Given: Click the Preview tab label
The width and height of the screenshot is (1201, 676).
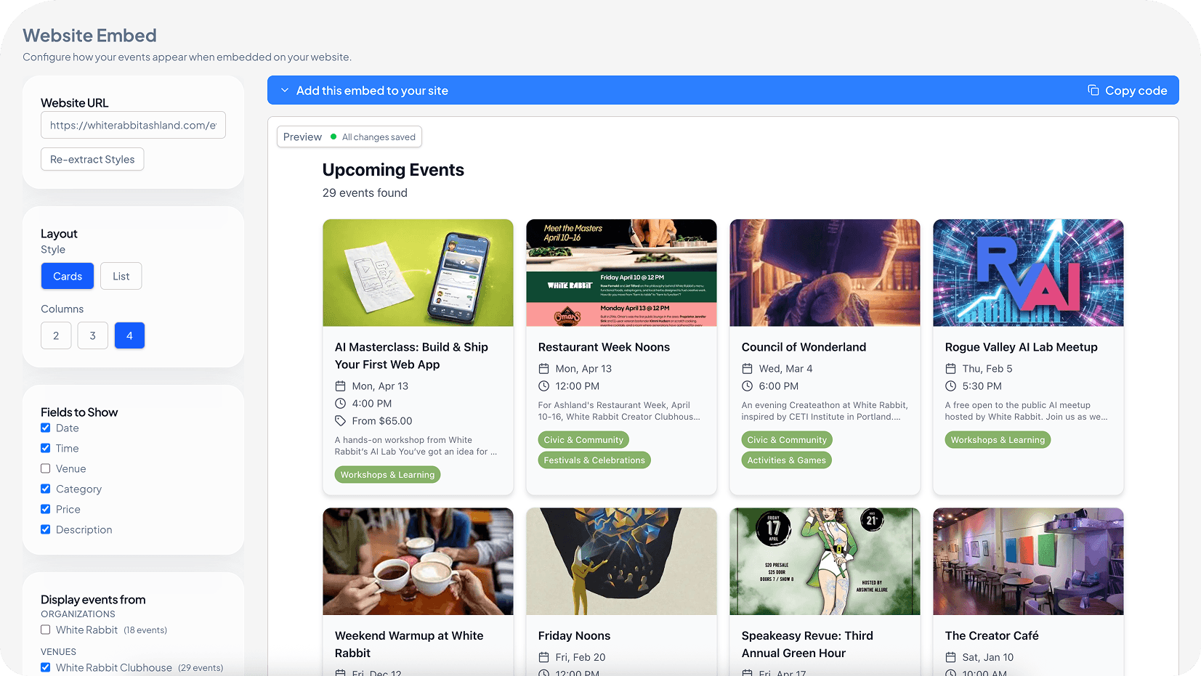Looking at the screenshot, I should click(x=302, y=137).
